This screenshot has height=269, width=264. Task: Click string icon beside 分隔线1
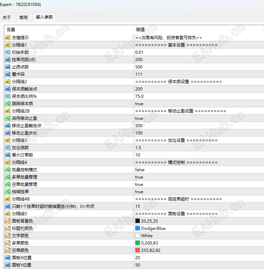[x=8, y=45]
